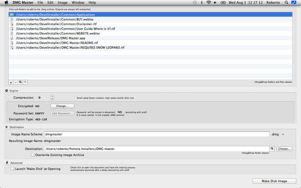301x188 pixels.
Task: Click the REQUIRES SNOW LEOPARD.rtf file icon
Action: coord(12,47)
